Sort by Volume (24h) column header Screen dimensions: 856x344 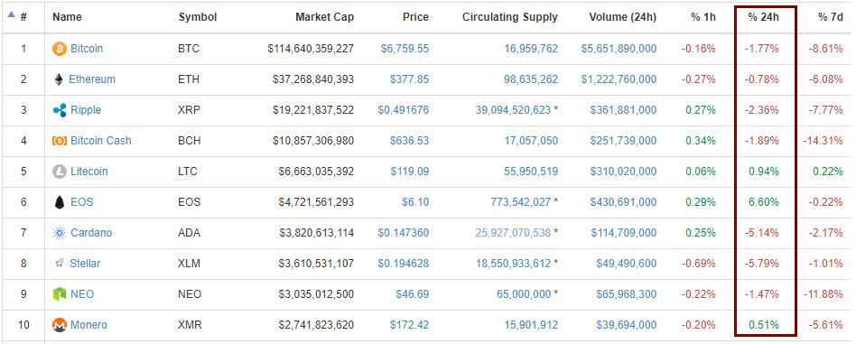point(623,17)
